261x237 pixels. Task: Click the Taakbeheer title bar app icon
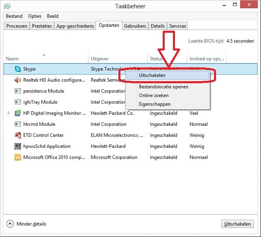point(7,6)
